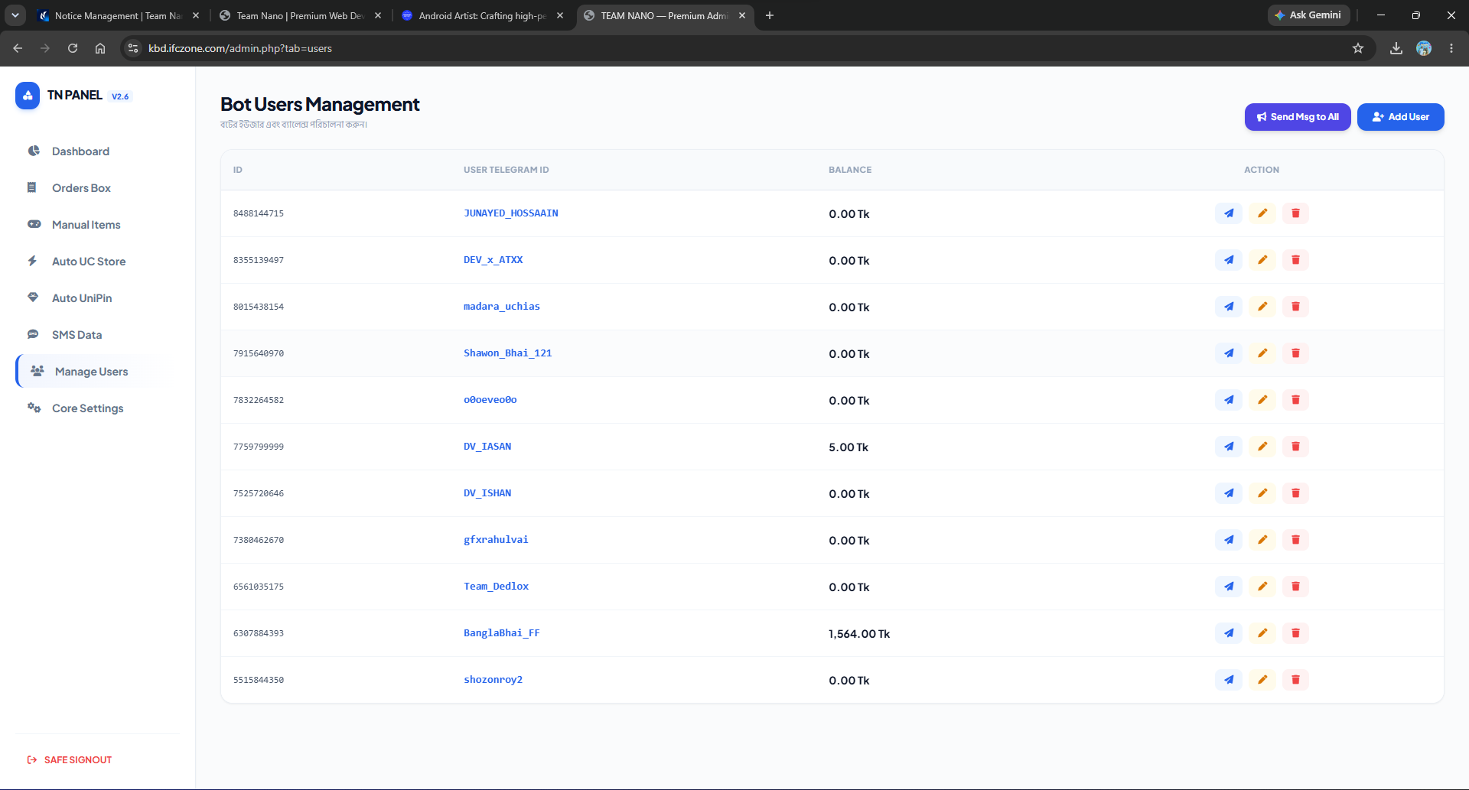Viewport: 1469px width, 790px height.
Task: Go to browser home page
Action: tap(100, 48)
